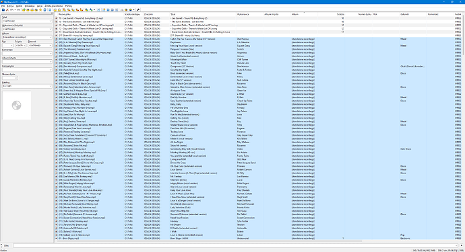The width and height of the screenshot is (465, 252).
Task: Select the 'Moonlight Affair' file row
Action: tap(258, 59)
